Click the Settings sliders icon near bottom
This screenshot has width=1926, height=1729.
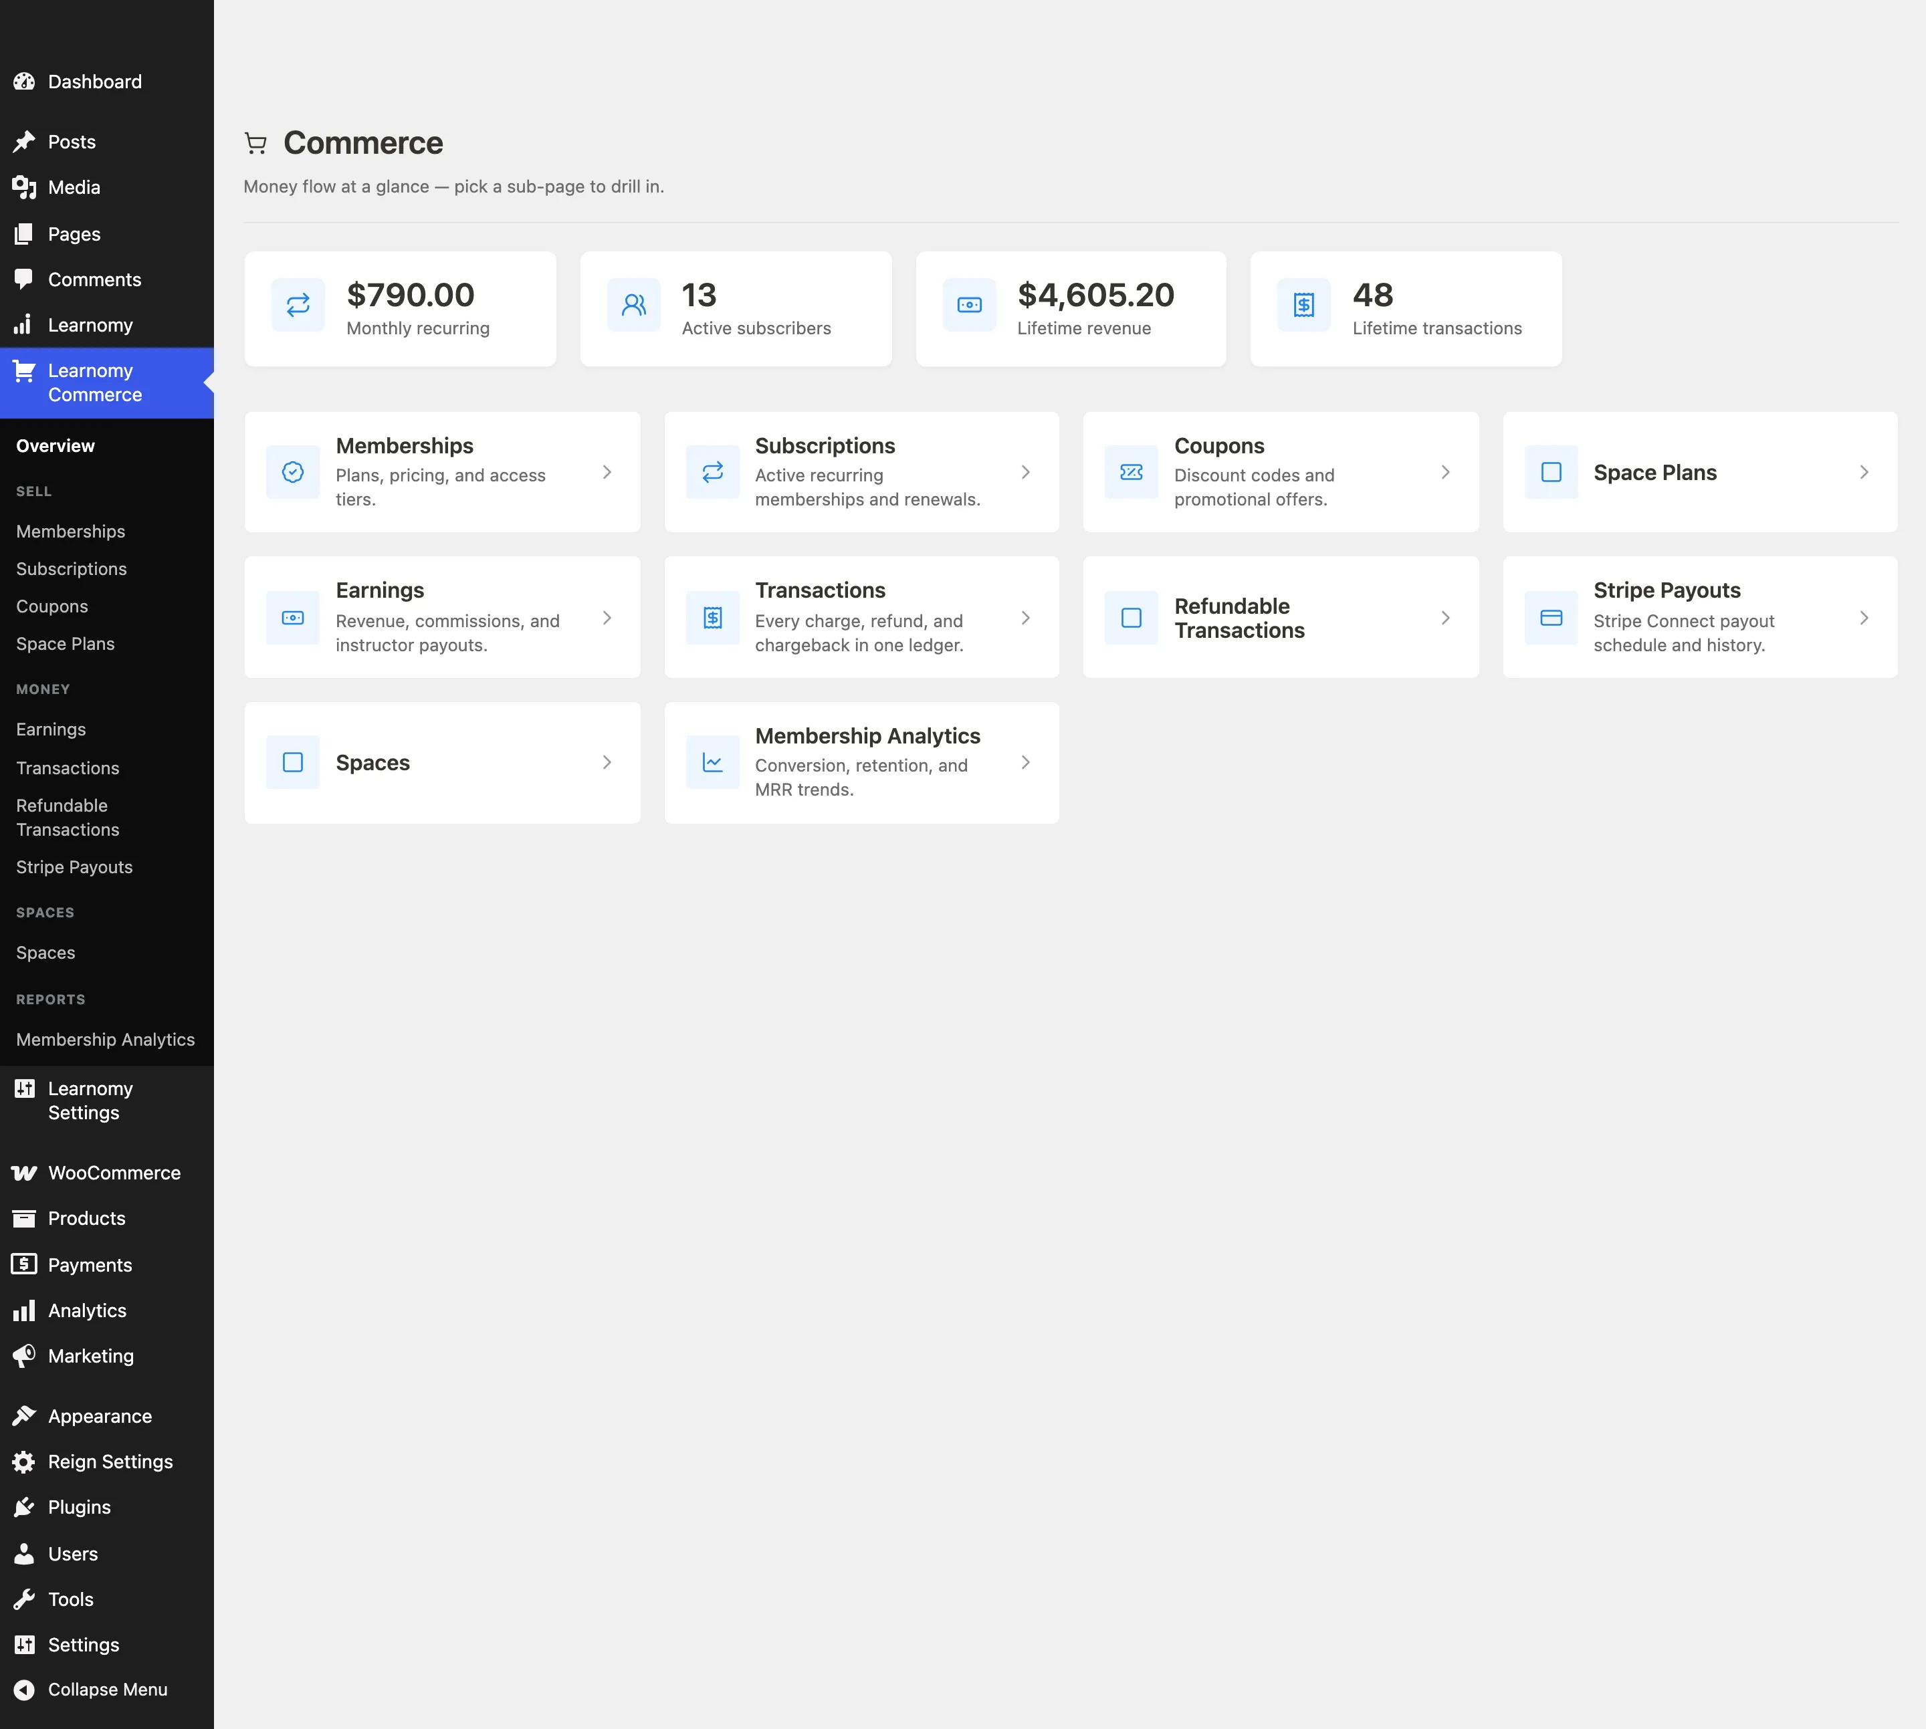click(x=24, y=1645)
